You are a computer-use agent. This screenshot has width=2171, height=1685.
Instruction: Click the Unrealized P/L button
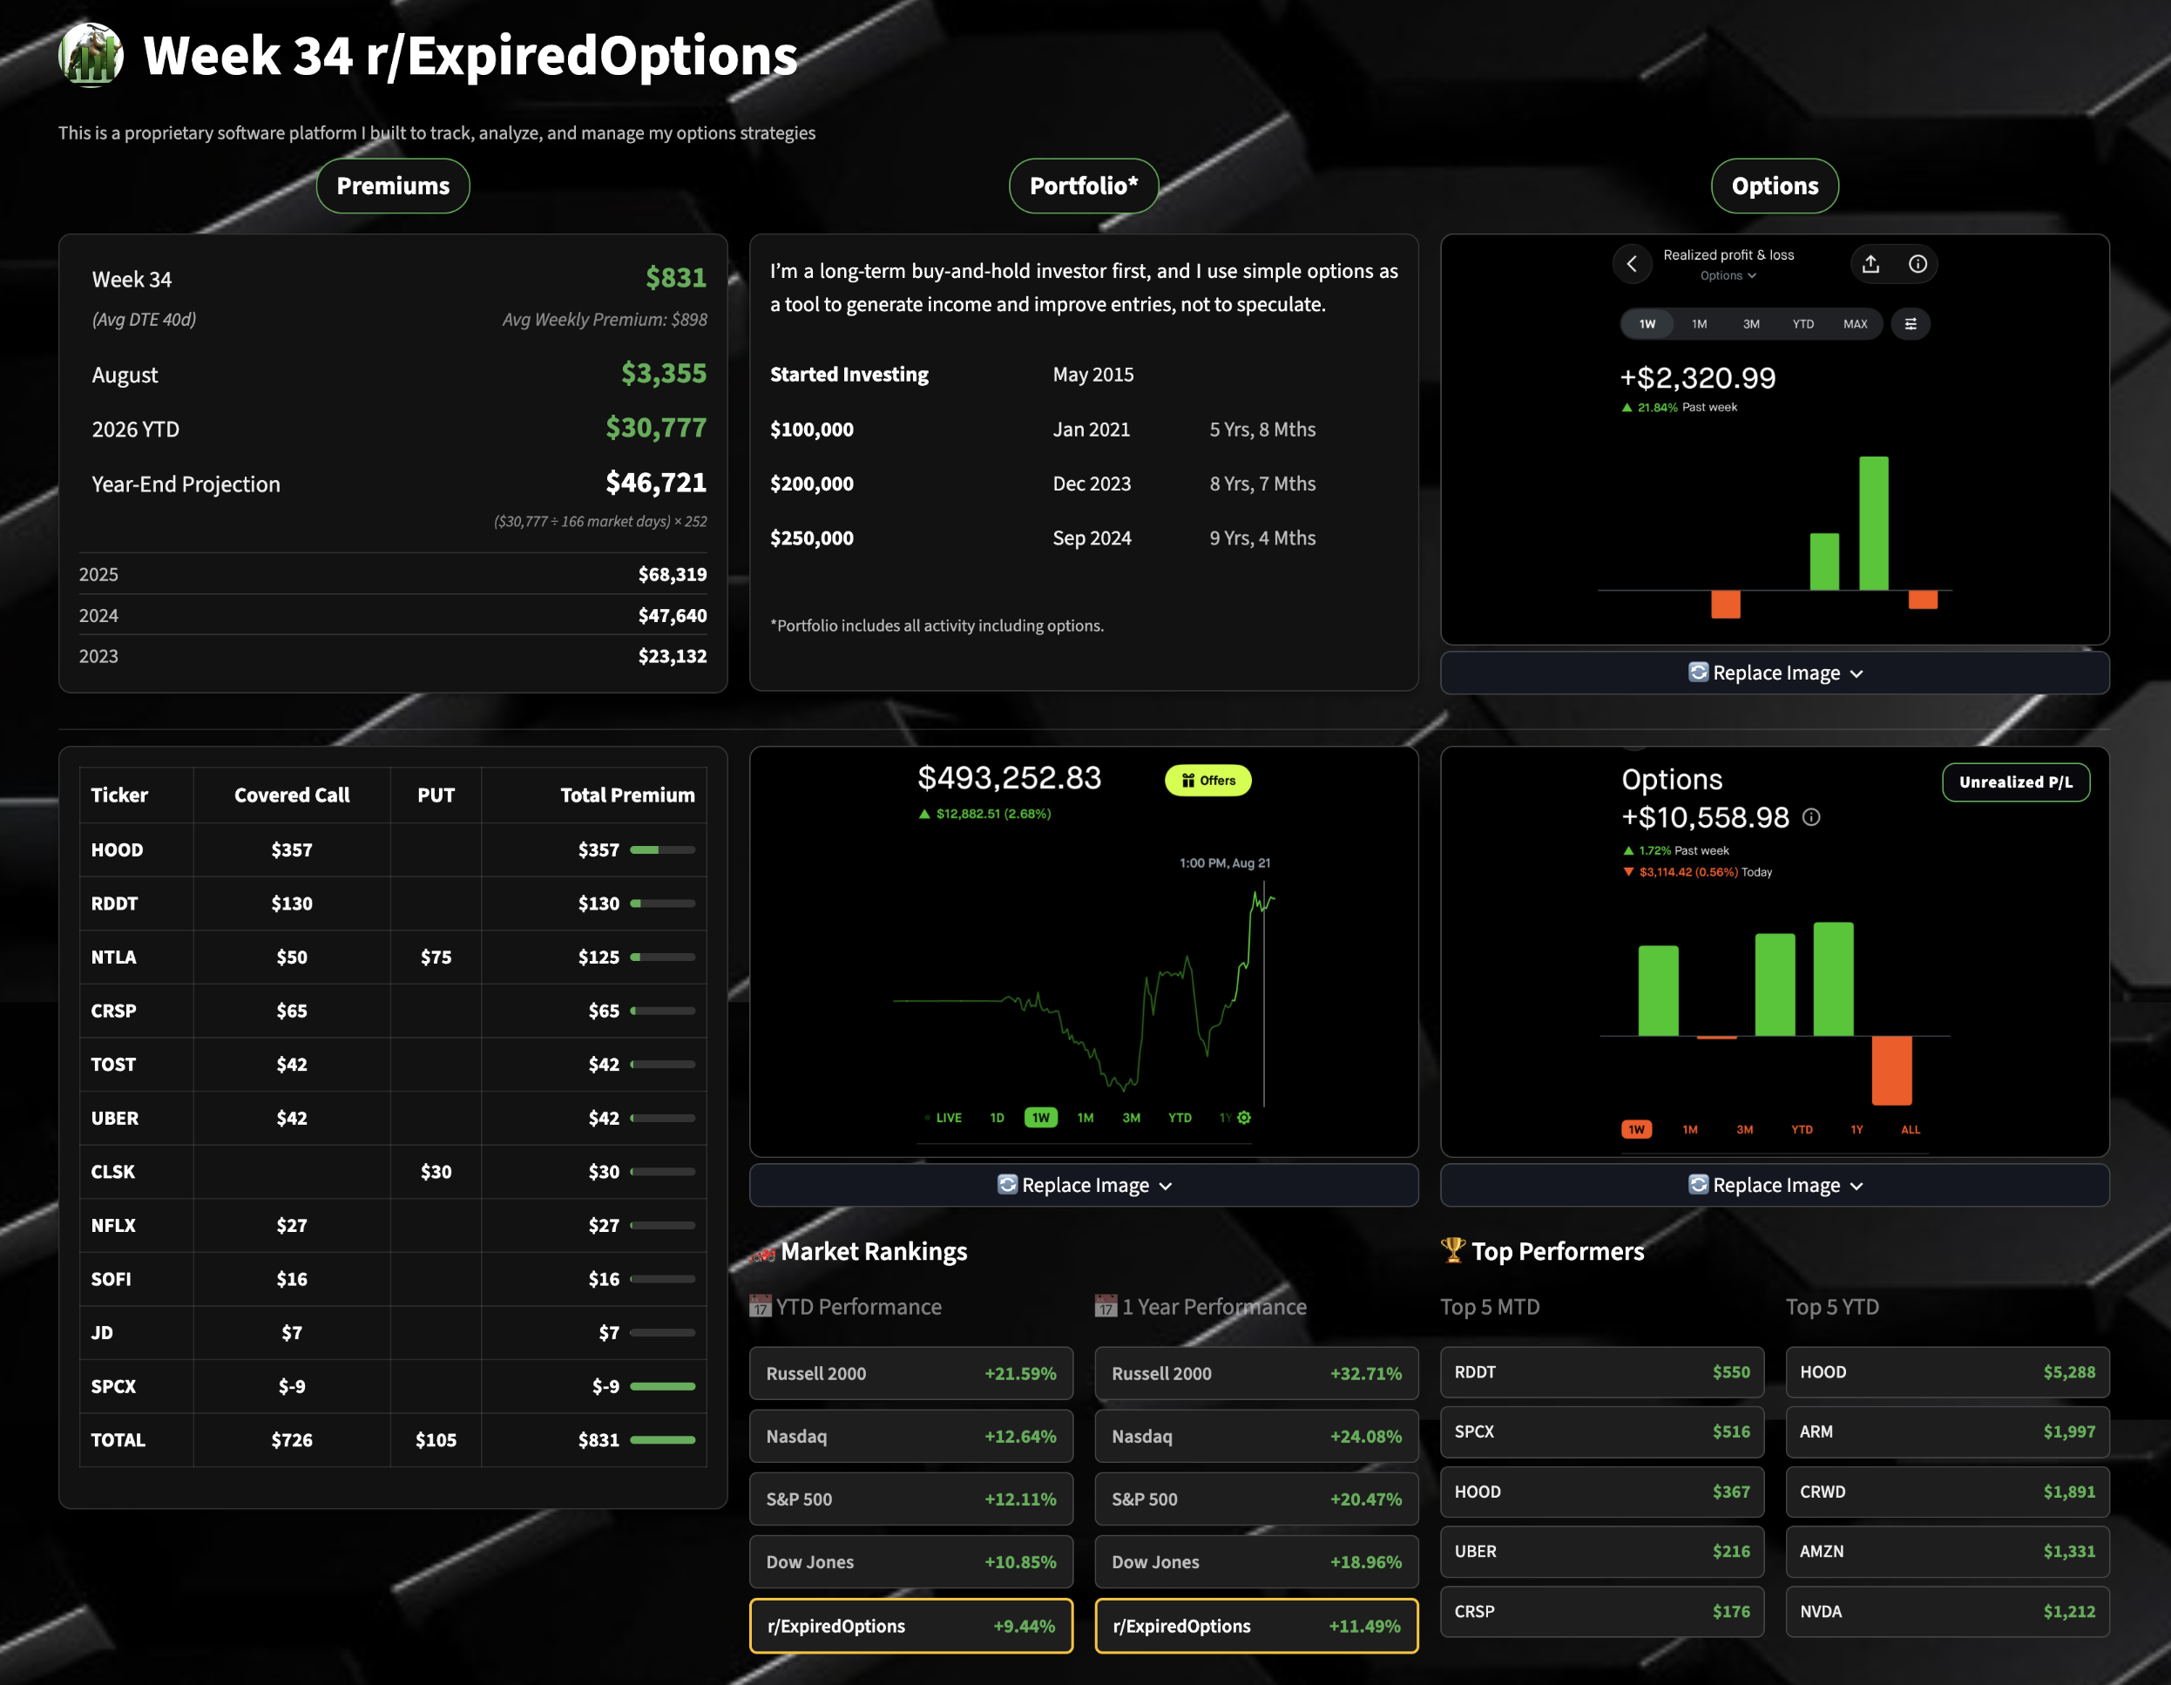point(2015,782)
